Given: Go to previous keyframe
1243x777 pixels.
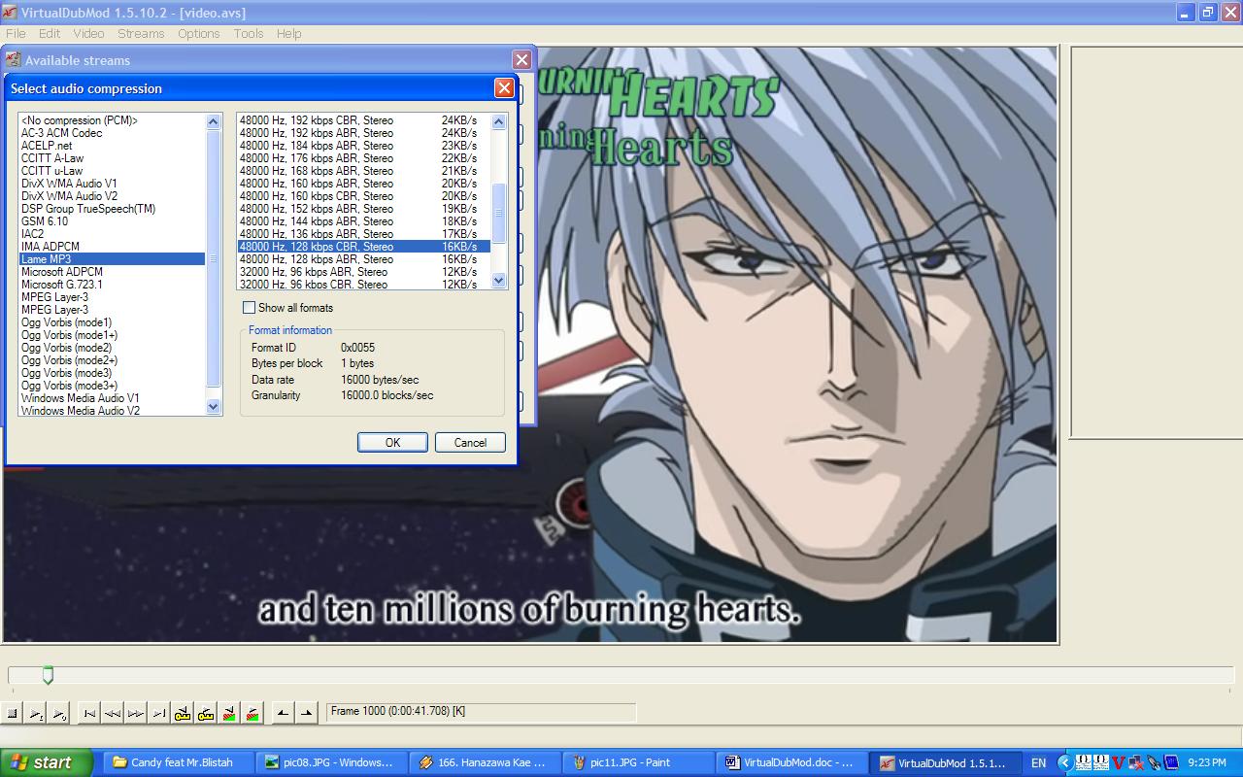Looking at the screenshot, I should pyautogui.click(x=183, y=713).
